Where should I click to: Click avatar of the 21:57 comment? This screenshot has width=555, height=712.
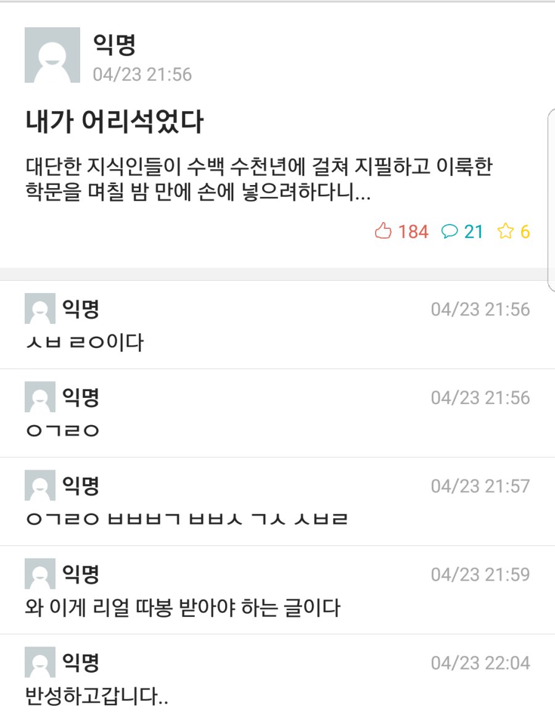tap(39, 486)
